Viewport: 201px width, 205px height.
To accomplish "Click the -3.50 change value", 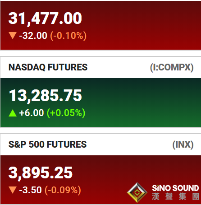I will 30,190.
